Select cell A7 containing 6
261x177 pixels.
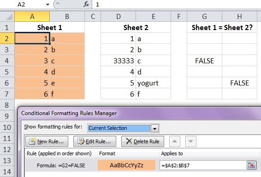[x=32, y=94]
